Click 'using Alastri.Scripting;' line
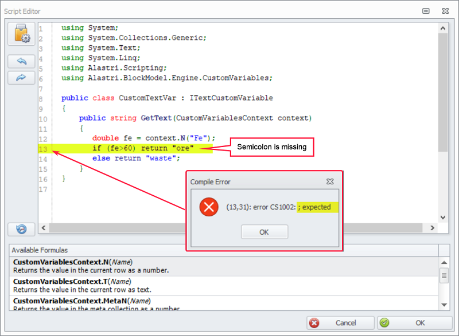This screenshot has height=336, width=459. click(x=114, y=68)
